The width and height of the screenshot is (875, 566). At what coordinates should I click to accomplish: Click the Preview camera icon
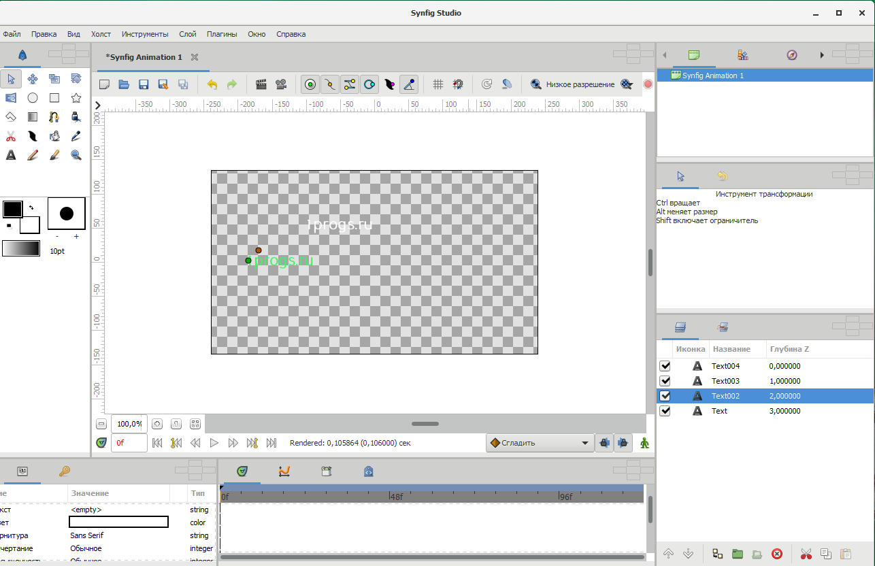[280, 84]
